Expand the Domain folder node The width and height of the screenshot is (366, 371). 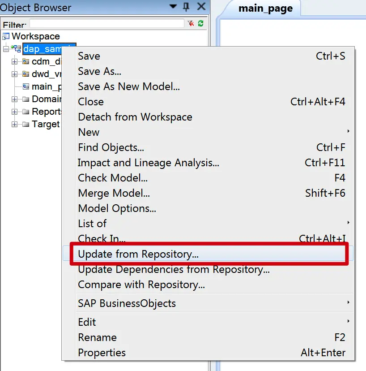point(14,99)
